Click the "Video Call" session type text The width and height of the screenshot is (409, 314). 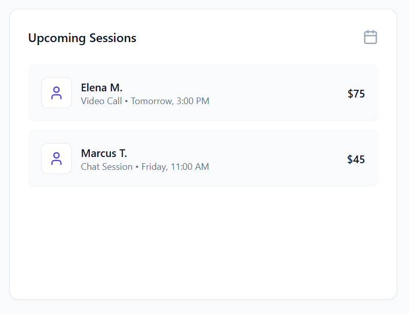(x=101, y=101)
